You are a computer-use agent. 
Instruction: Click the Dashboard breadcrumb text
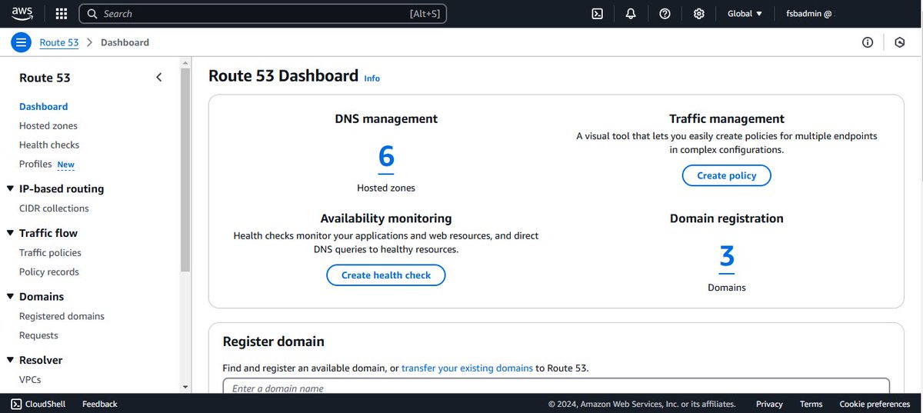tap(125, 42)
